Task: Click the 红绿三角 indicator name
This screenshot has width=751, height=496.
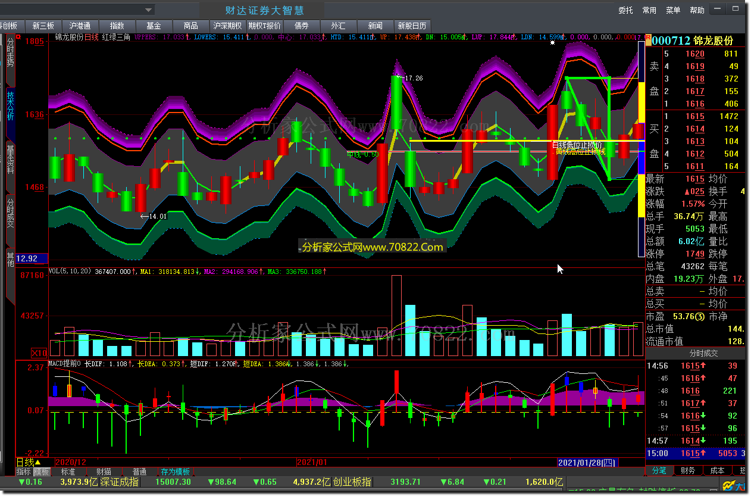Action: [116, 37]
